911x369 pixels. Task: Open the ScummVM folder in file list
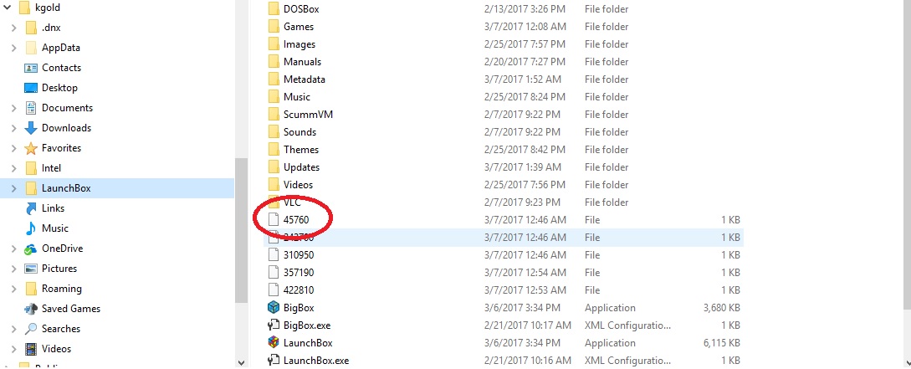[308, 115]
